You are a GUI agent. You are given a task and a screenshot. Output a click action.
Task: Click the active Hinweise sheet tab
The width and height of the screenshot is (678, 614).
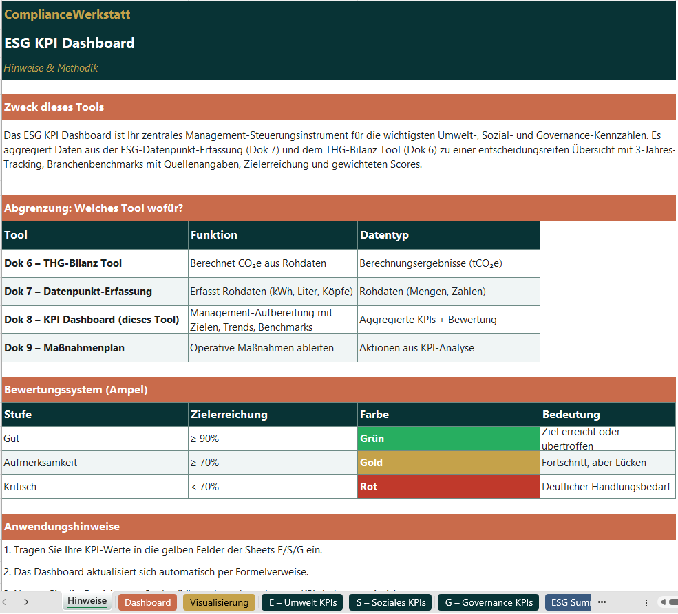tap(87, 602)
